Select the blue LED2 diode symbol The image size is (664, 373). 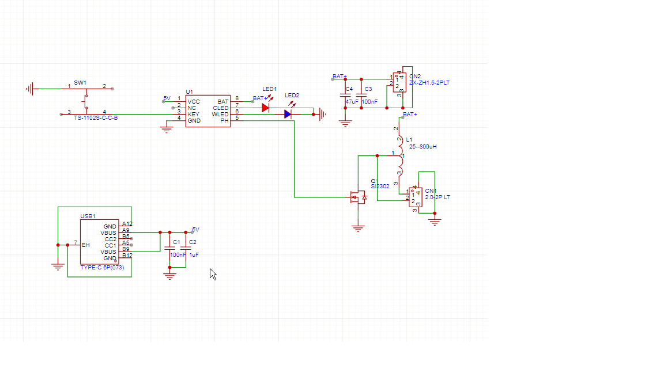(x=288, y=114)
